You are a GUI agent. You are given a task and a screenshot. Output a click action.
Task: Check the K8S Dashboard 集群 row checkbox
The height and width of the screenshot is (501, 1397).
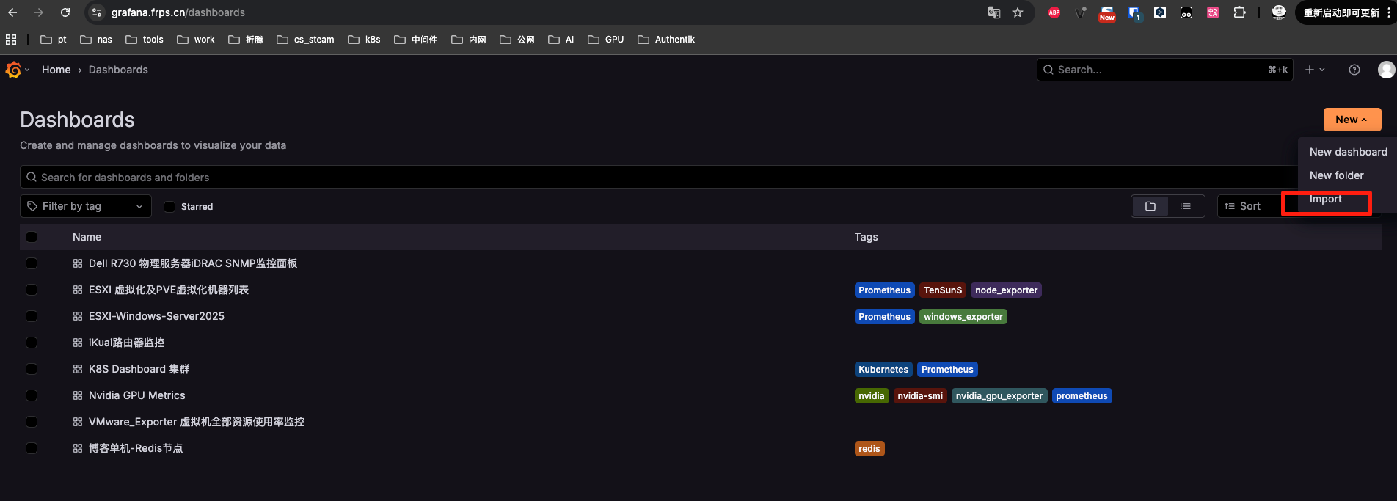tap(32, 369)
